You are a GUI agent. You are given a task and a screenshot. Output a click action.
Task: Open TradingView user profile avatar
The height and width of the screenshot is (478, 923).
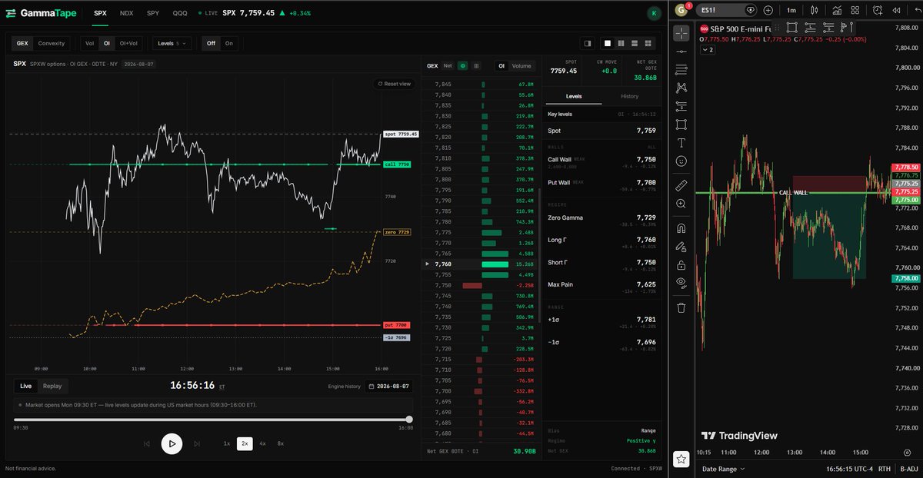[681, 10]
